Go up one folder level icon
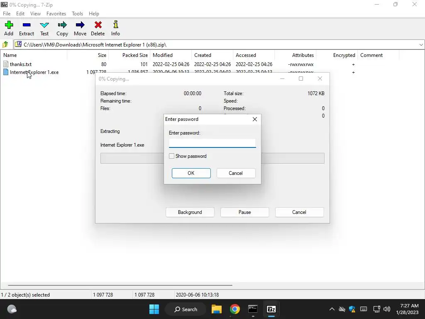 (5, 44)
